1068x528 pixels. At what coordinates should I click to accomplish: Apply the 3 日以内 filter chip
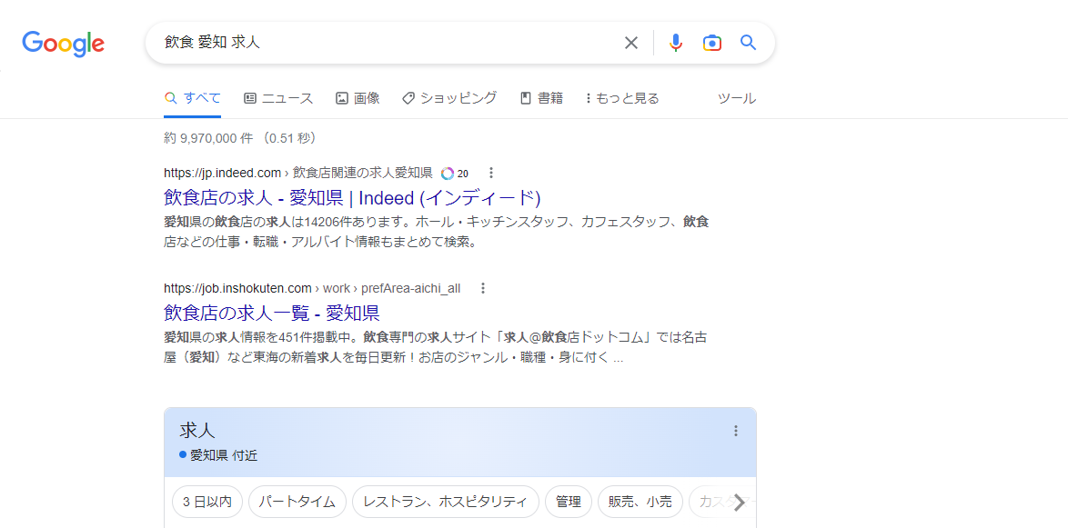click(x=207, y=503)
